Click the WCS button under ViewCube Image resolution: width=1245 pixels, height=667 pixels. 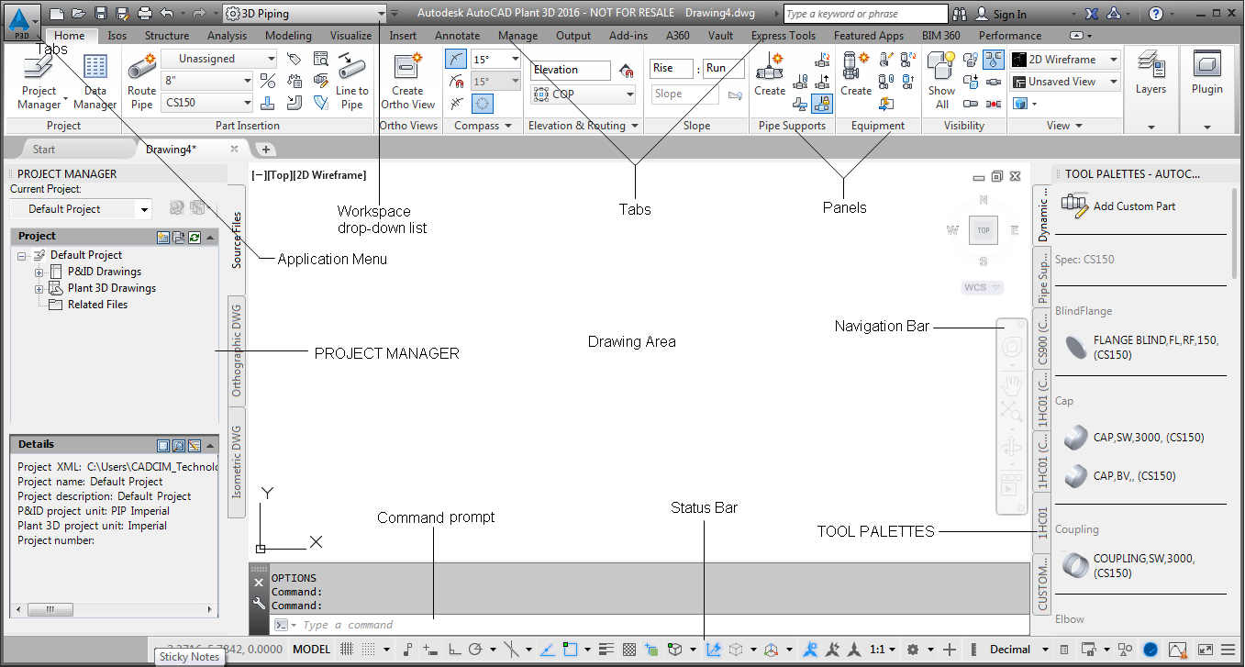pos(982,287)
